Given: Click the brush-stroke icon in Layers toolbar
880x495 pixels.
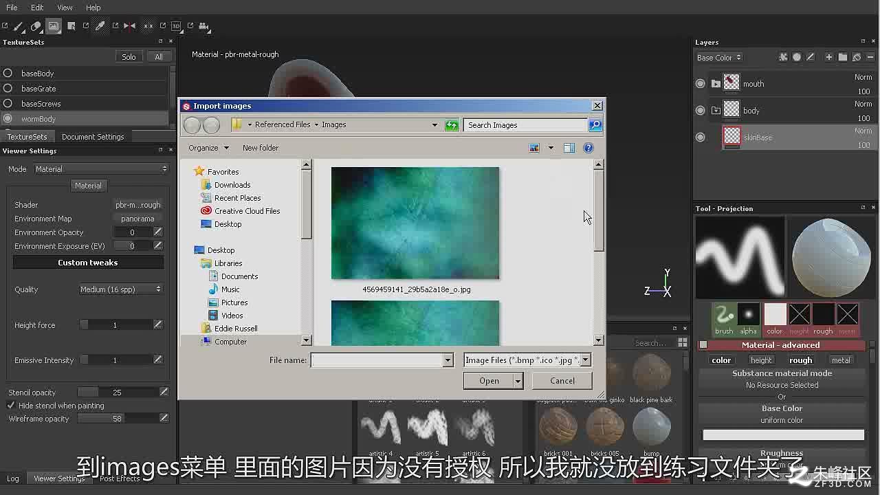Looking at the screenshot, I should 811,57.
